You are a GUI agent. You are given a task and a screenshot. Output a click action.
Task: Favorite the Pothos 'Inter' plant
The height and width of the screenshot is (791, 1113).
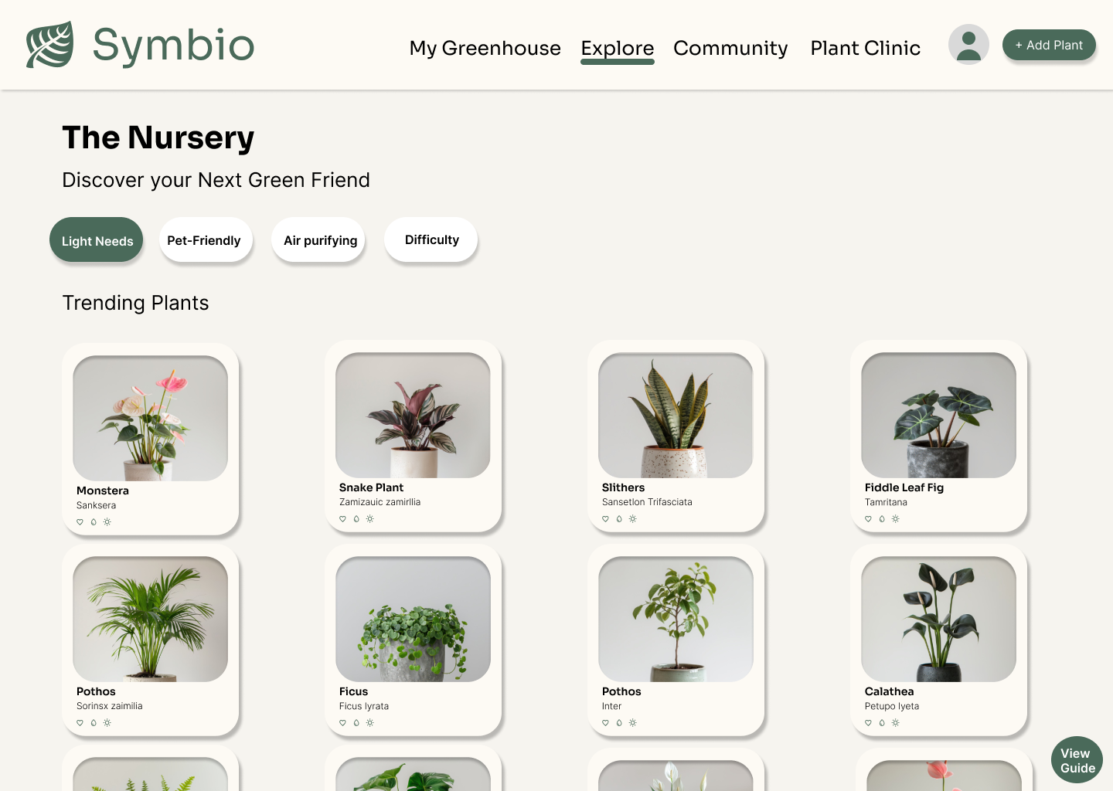click(606, 723)
